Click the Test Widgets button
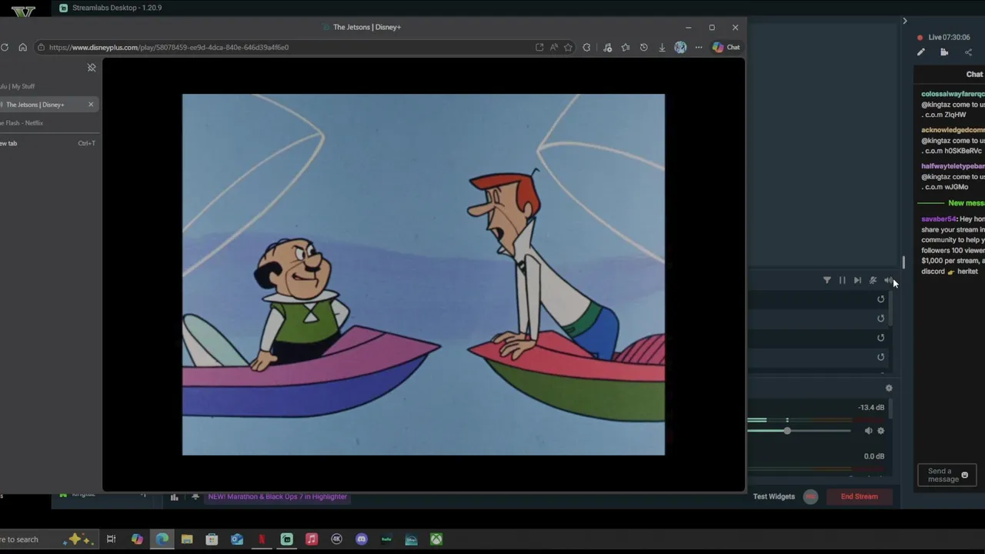The width and height of the screenshot is (985, 554). (773, 496)
